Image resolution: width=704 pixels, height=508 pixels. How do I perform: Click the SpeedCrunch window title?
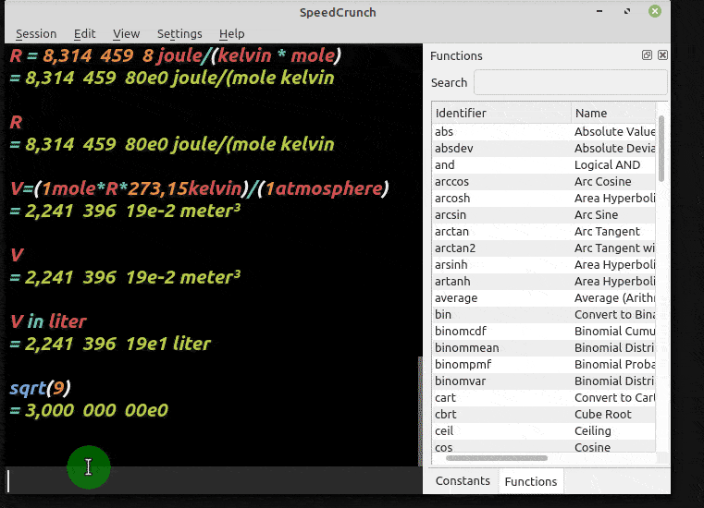[338, 13]
